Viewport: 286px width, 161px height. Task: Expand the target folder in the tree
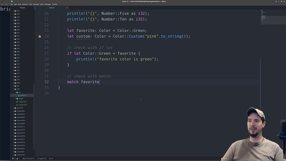click(x=20, y=98)
